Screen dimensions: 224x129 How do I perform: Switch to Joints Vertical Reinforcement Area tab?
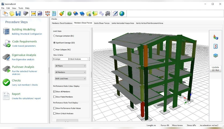150,23
